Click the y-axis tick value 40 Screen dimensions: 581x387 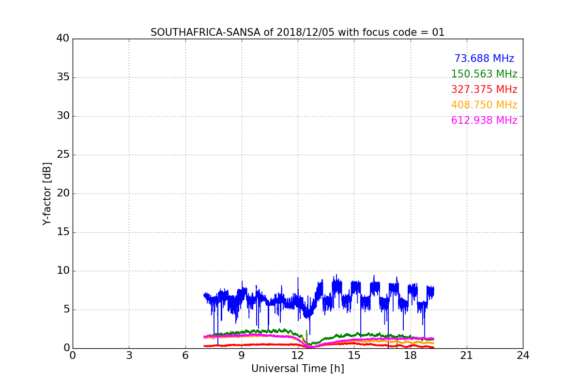click(x=63, y=39)
